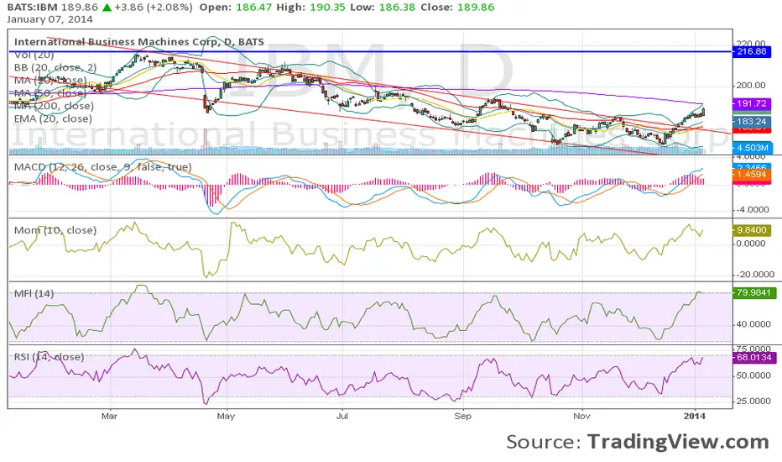Click the +3.86 (+2.08%) change text
The height and width of the screenshot is (462, 782).
point(153,8)
